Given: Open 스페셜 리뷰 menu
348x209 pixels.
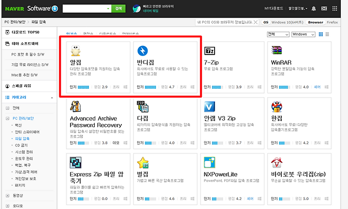Looking at the screenshot, I should point(21,86).
